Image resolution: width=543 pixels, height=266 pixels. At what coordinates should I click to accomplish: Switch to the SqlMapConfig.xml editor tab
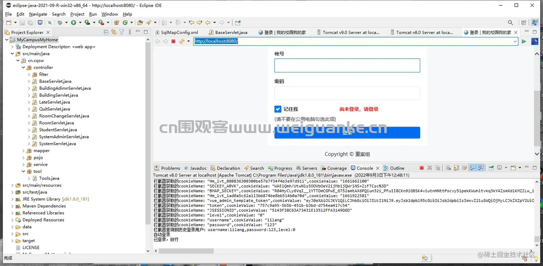tap(177, 32)
